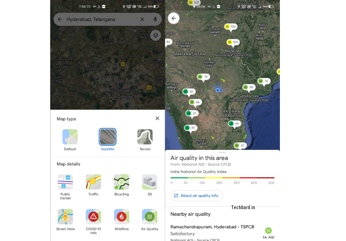Tap the AQI 44 marker near Andhra Pradesh
346x241 pixels.
click(235, 124)
